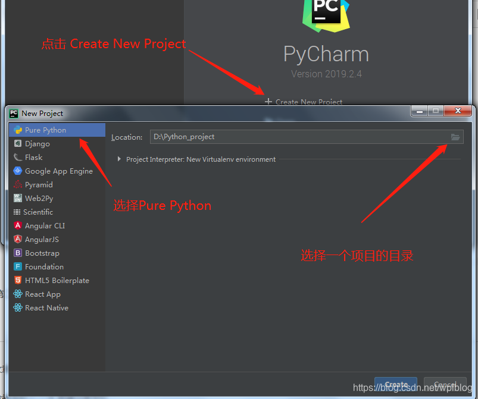The height and width of the screenshot is (399, 478).
Task: Click the New Project dialog title text
Action: tap(42, 114)
